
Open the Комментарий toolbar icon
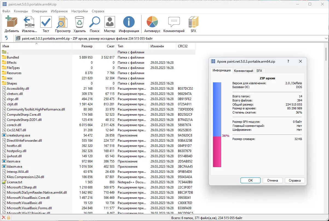[174, 22]
